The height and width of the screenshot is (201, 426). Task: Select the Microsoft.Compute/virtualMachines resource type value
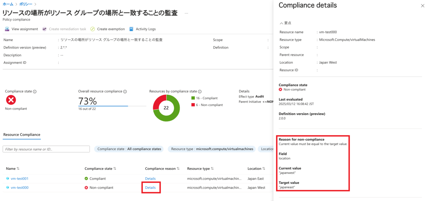(347, 40)
